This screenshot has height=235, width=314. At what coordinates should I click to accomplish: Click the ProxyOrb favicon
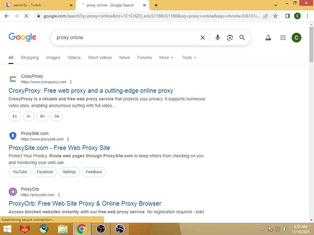click(x=13, y=192)
